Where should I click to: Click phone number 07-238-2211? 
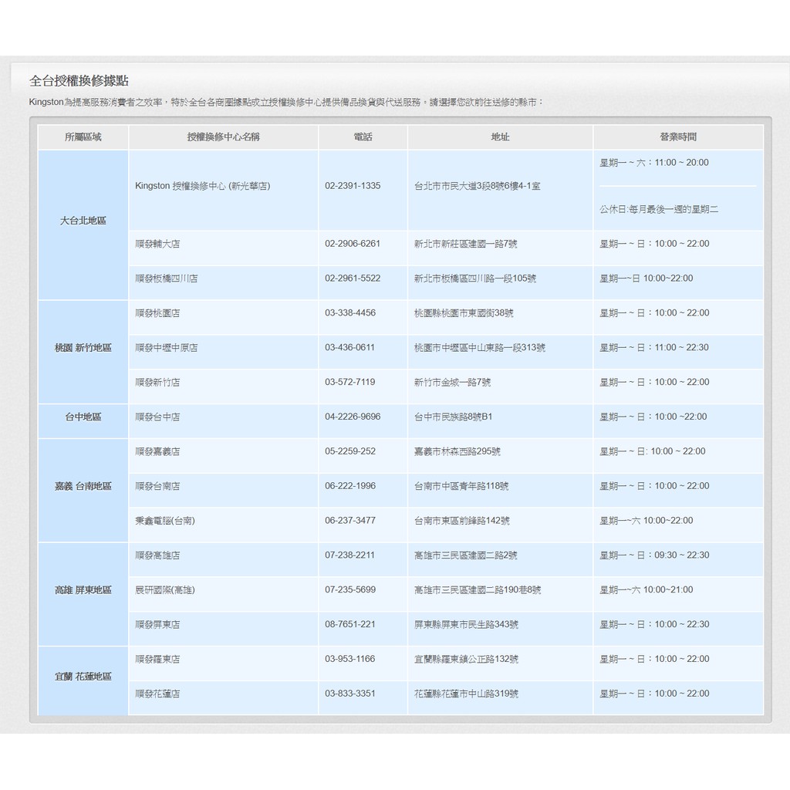tap(350, 555)
